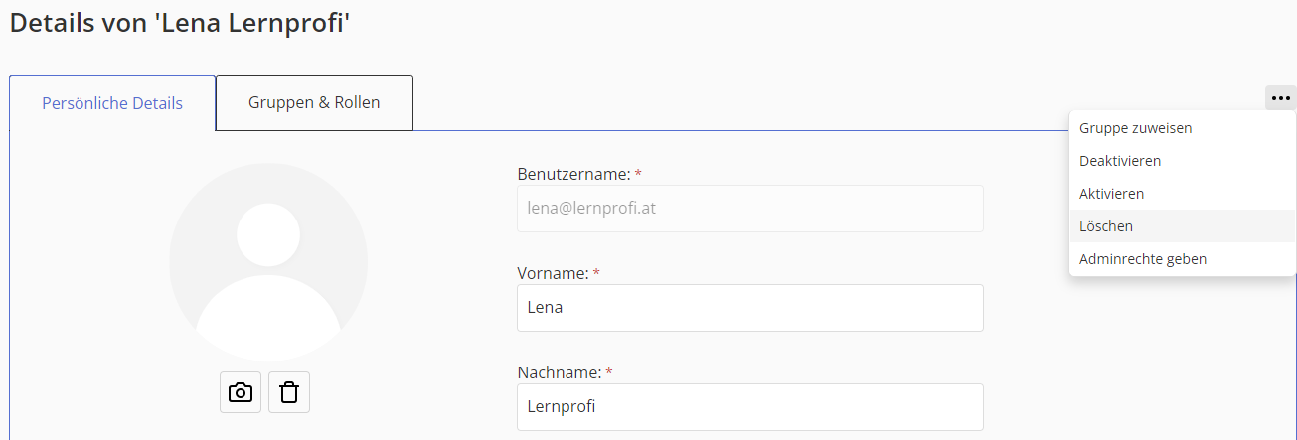
Task: Click the Benutzername email field
Action: pos(750,209)
